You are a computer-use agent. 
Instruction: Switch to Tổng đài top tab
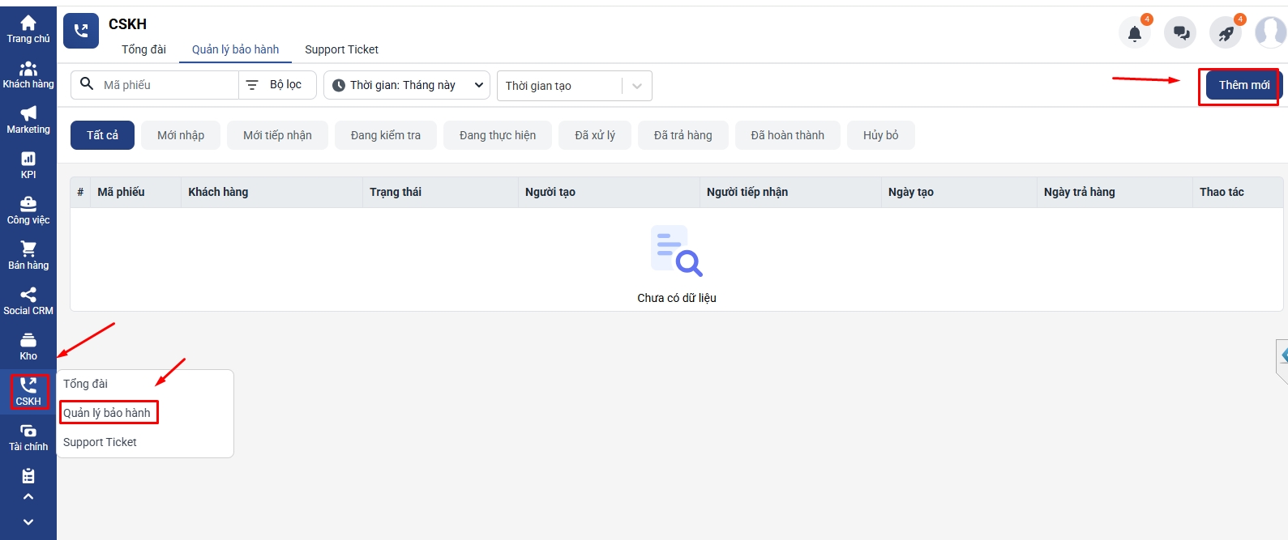[143, 49]
